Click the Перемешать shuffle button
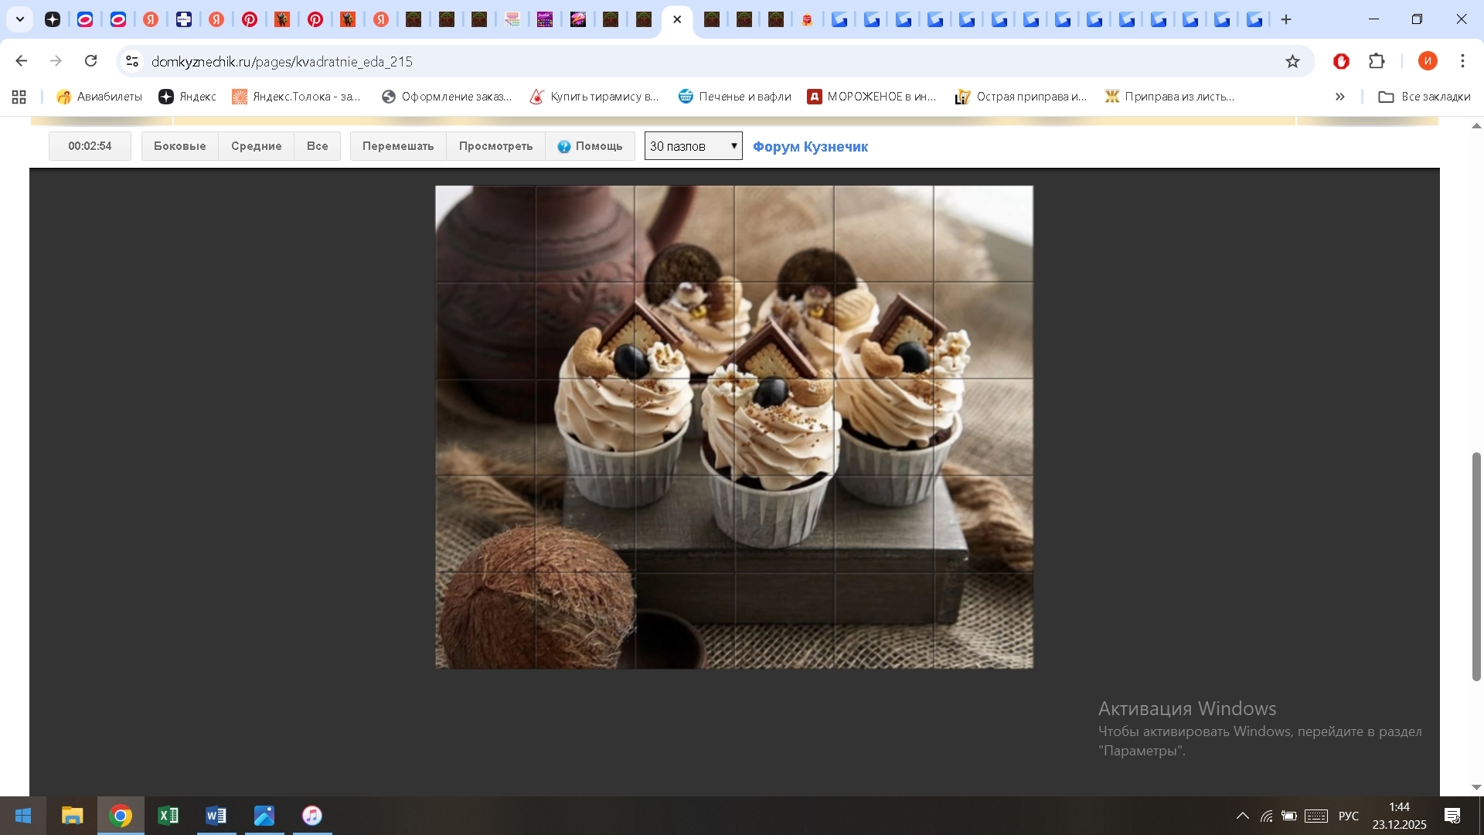The image size is (1484, 835). (x=398, y=146)
